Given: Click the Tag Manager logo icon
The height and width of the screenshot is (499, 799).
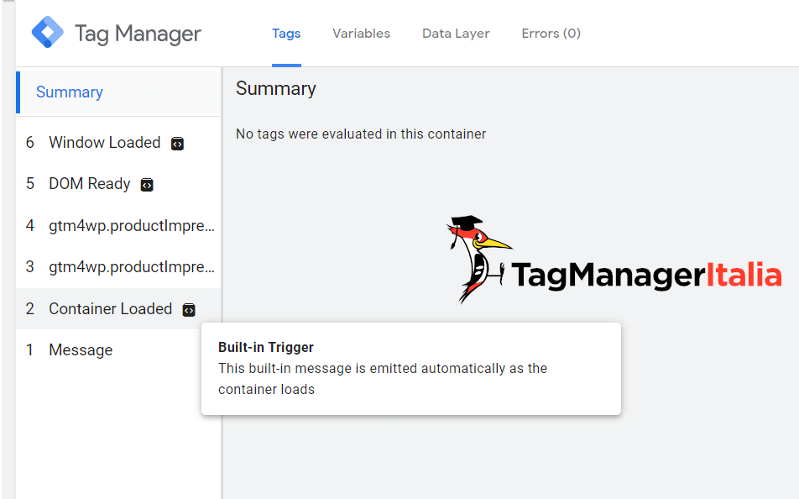Looking at the screenshot, I should point(47,32).
